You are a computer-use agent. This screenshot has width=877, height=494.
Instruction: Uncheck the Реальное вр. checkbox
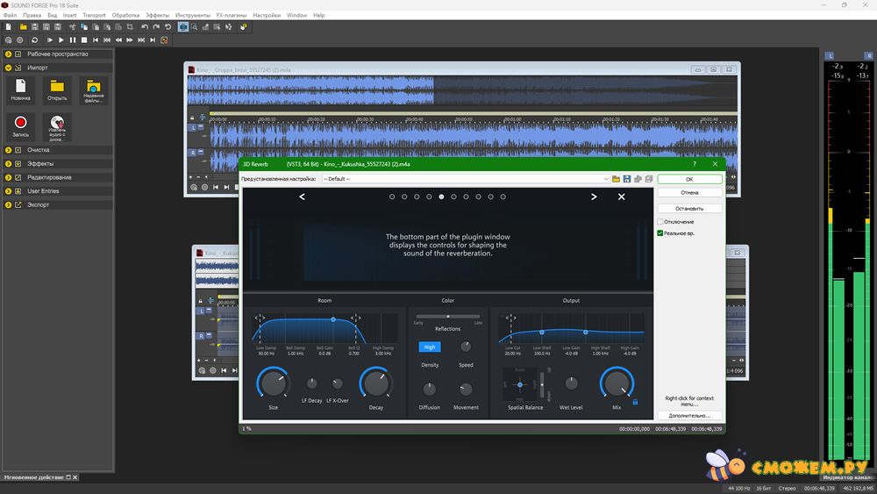point(661,233)
